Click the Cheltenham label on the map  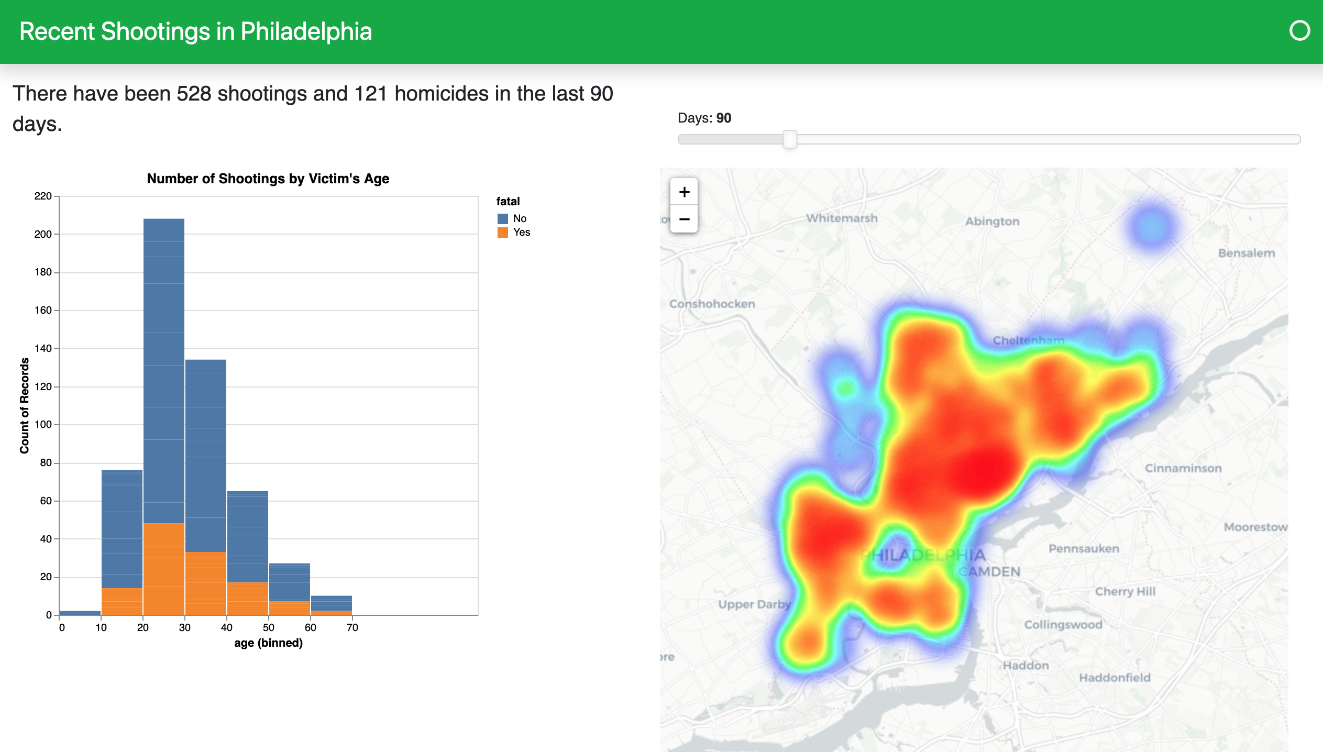click(1028, 340)
